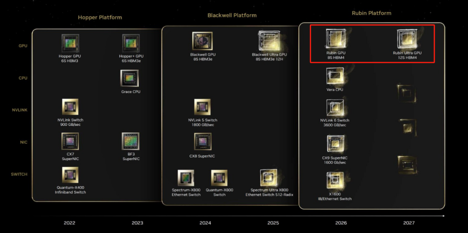Select the CX9 SuperNIC sketch icon

click(x=335, y=144)
